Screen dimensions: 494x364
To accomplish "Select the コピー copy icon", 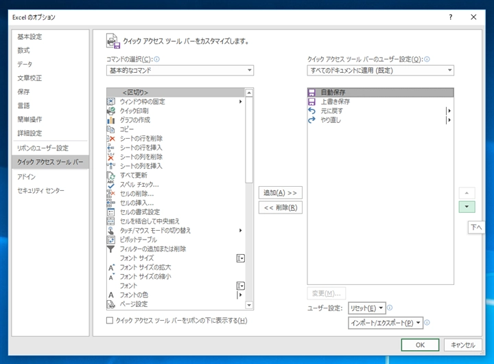I will point(111,129).
